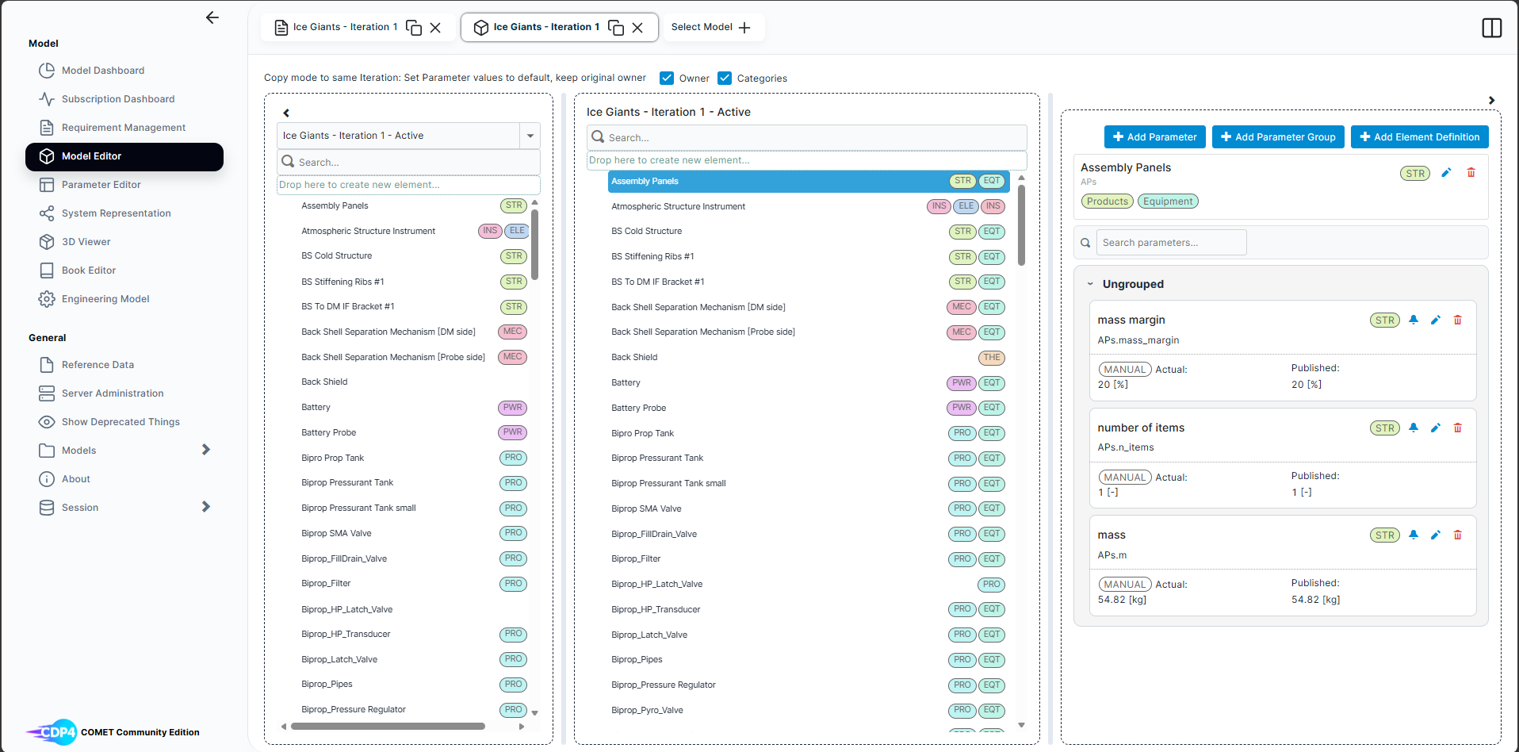Click the edit pencil for Assembly Panels
1519x752 pixels.
1446,173
